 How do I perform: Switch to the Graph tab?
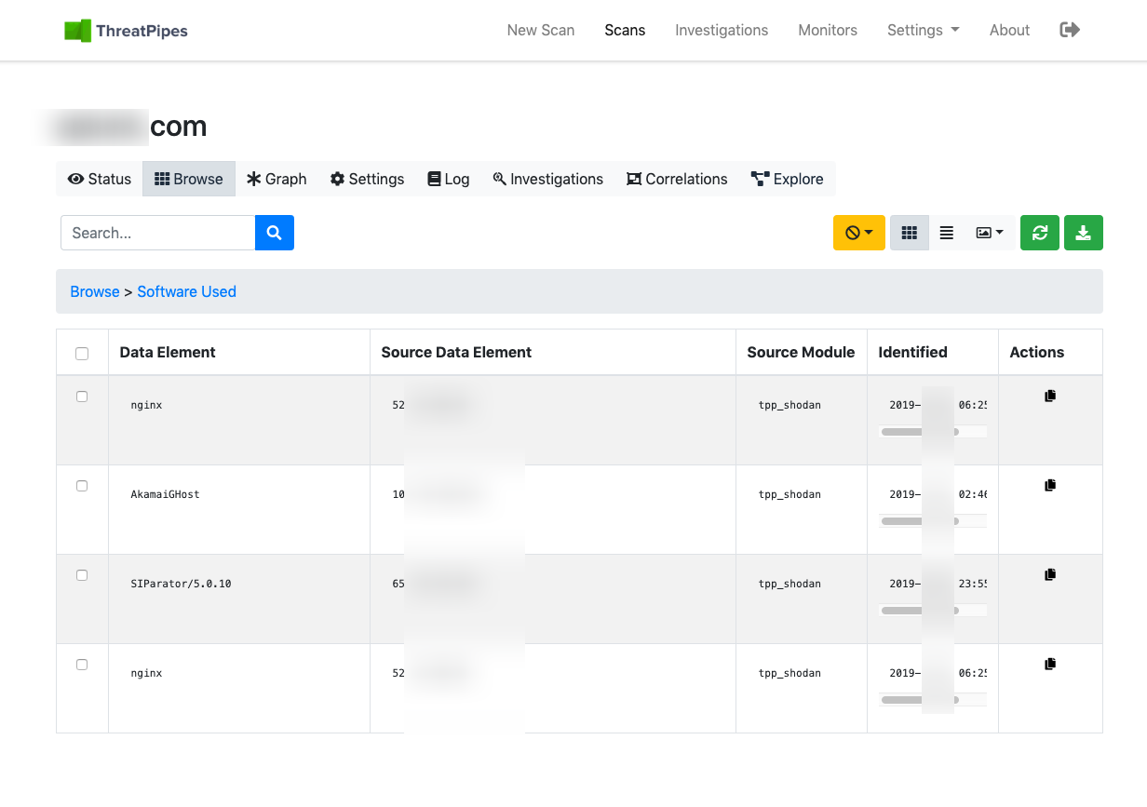[277, 179]
